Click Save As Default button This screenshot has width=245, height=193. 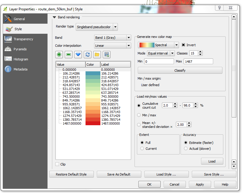pos(119,174)
